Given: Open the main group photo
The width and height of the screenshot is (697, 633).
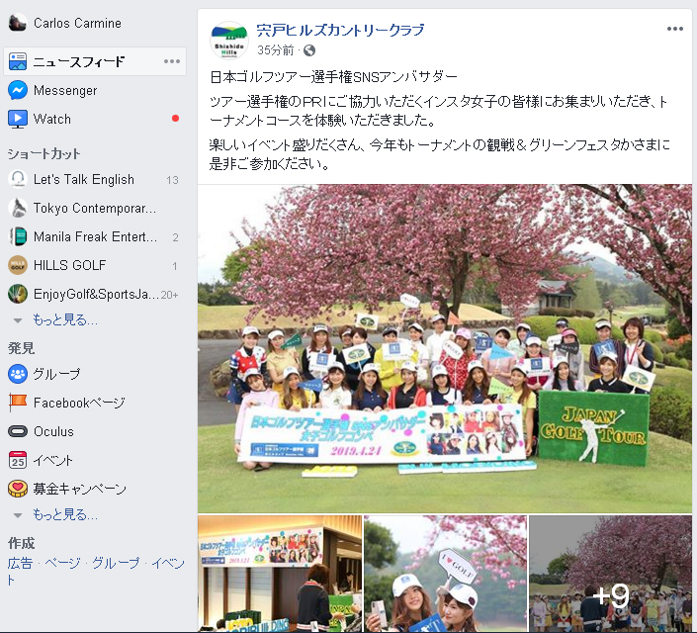Looking at the screenshot, I should click(x=445, y=349).
